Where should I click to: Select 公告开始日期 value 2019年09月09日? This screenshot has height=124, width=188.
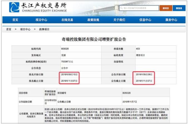coord(144,74)
